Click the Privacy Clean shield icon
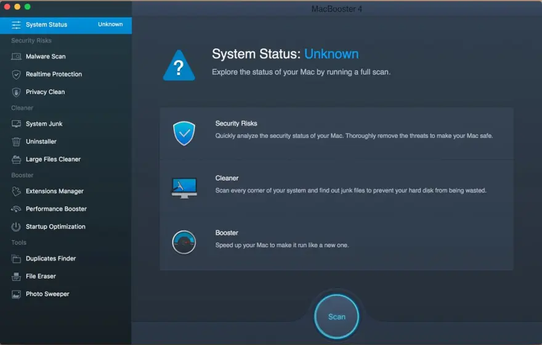Screen dimensions: 542x345 (16, 92)
